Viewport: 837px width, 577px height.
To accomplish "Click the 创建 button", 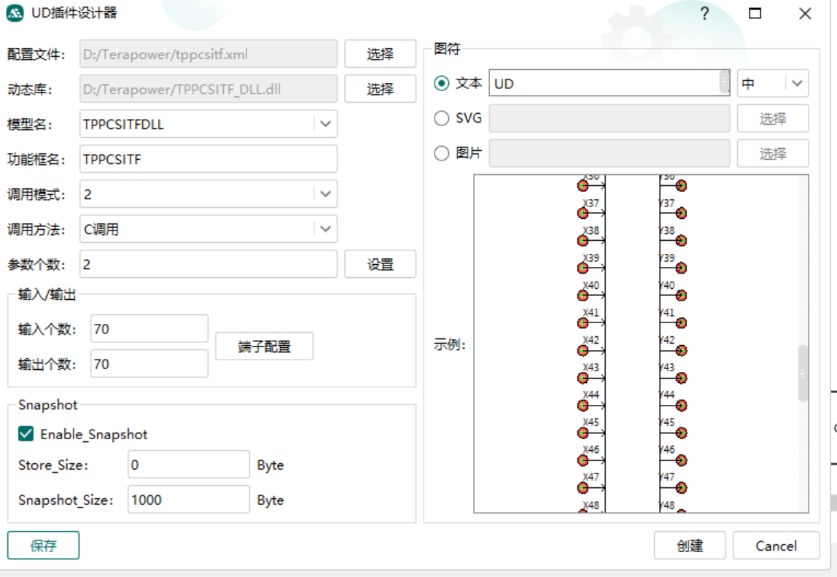I will (x=689, y=546).
